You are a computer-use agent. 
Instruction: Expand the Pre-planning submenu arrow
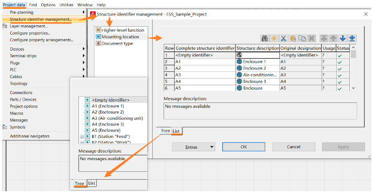point(83,12)
